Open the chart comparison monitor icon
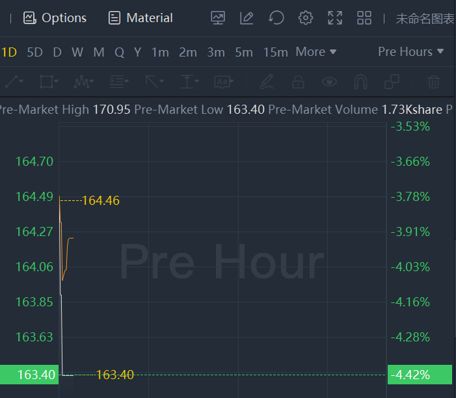This screenshot has height=398, width=456. click(x=218, y=18)
